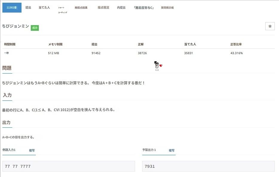Open the 11382番 problem tab
279x177 pixels.
tap(12, 8)
